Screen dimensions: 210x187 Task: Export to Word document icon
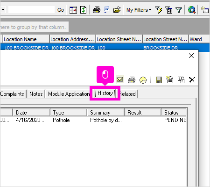tap(107, 10)
